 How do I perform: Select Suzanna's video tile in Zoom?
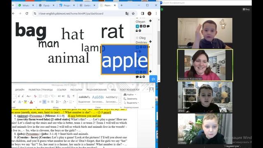point(205,33)
